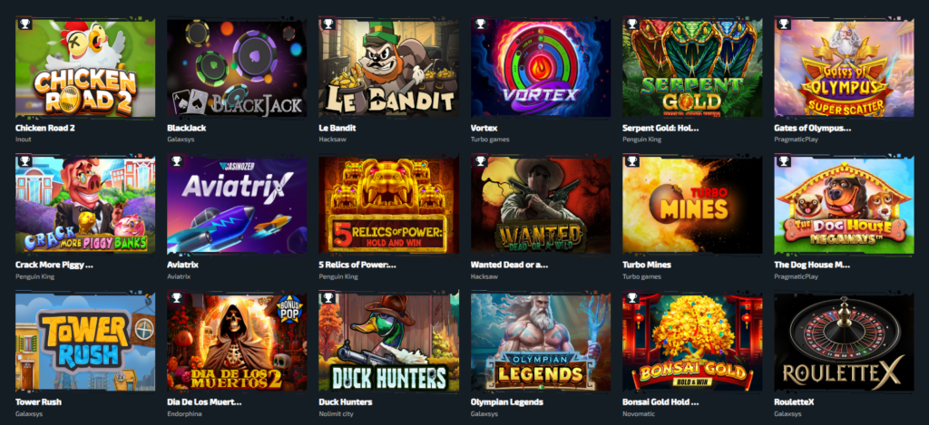This screenshot has width=929, height=425.
Task: Click trophy badge on Aviatrix thumbnail
Action: point(176,161)
